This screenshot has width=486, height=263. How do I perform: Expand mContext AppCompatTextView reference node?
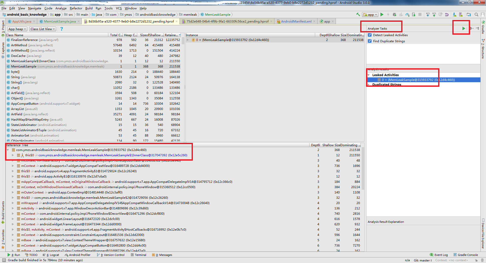coord(13,166)
